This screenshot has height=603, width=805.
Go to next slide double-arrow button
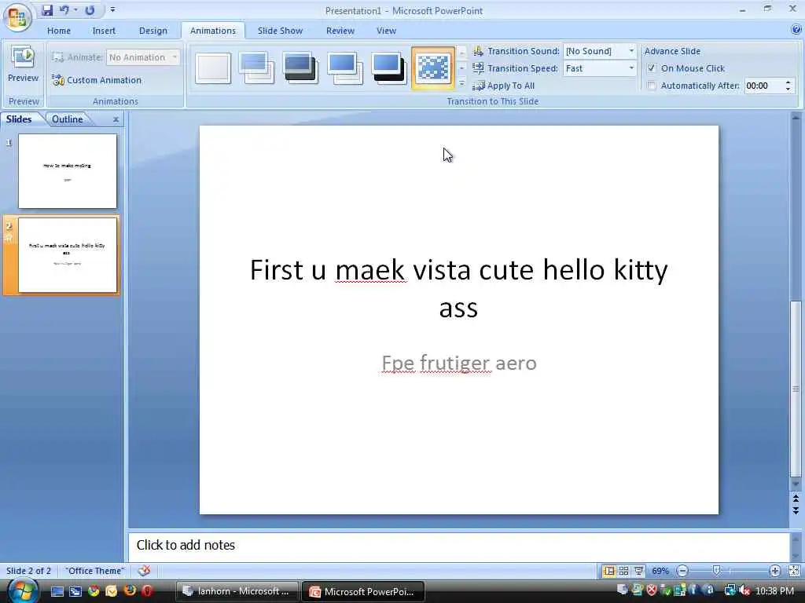pyautogui.click(x=796, y=510)
